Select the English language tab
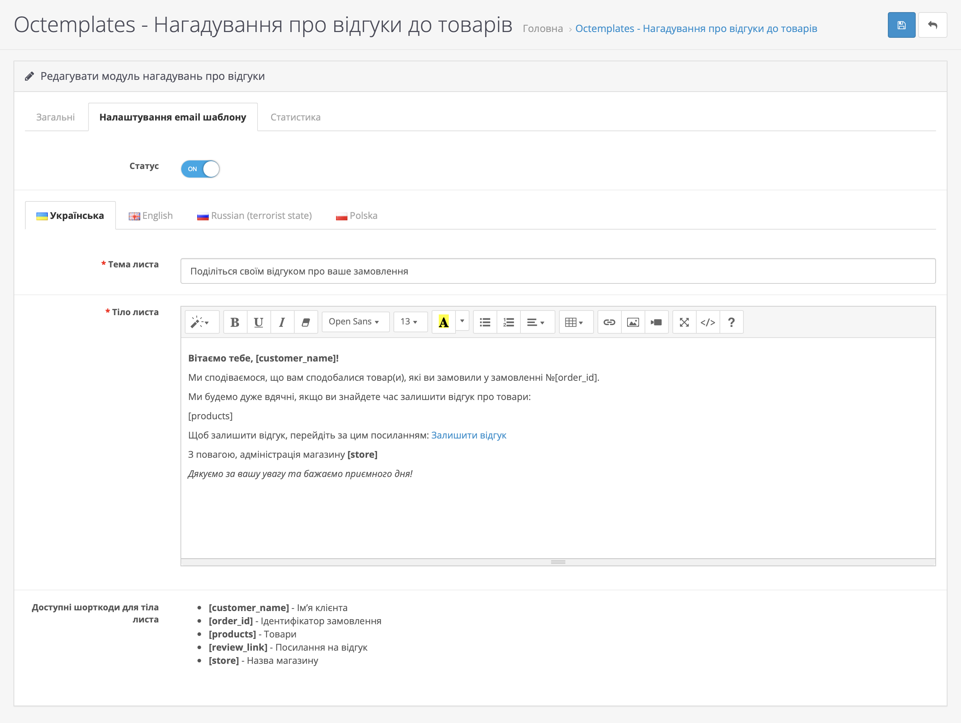 point(151,216)
